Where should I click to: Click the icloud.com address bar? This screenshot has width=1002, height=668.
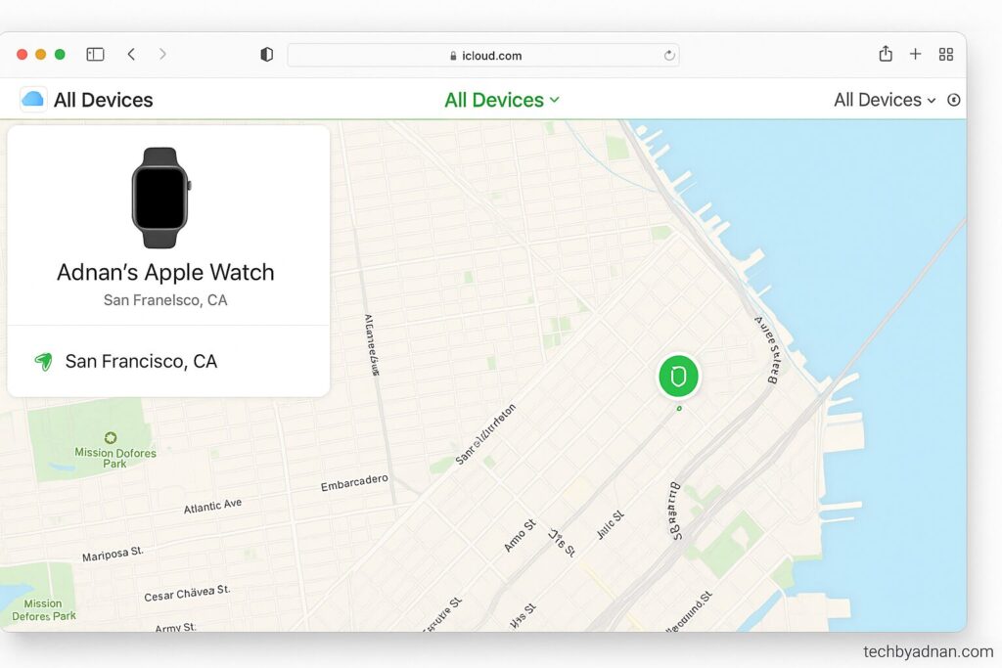pyautogui.click(x=483, y=56)
